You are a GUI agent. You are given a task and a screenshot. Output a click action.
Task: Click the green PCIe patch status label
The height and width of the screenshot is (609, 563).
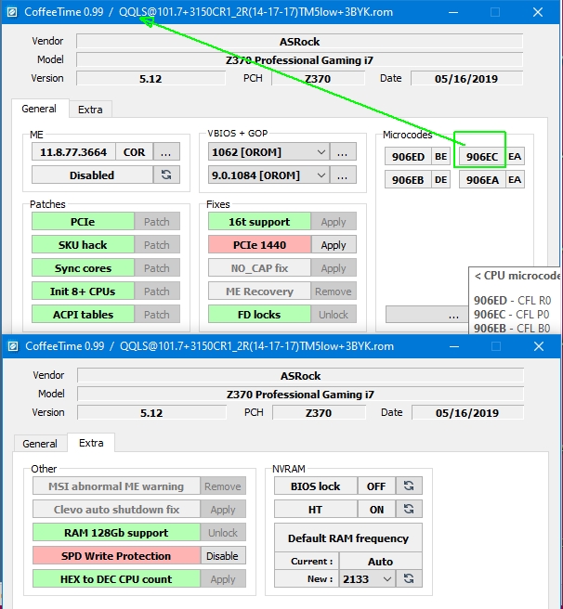tap(83, 221)
